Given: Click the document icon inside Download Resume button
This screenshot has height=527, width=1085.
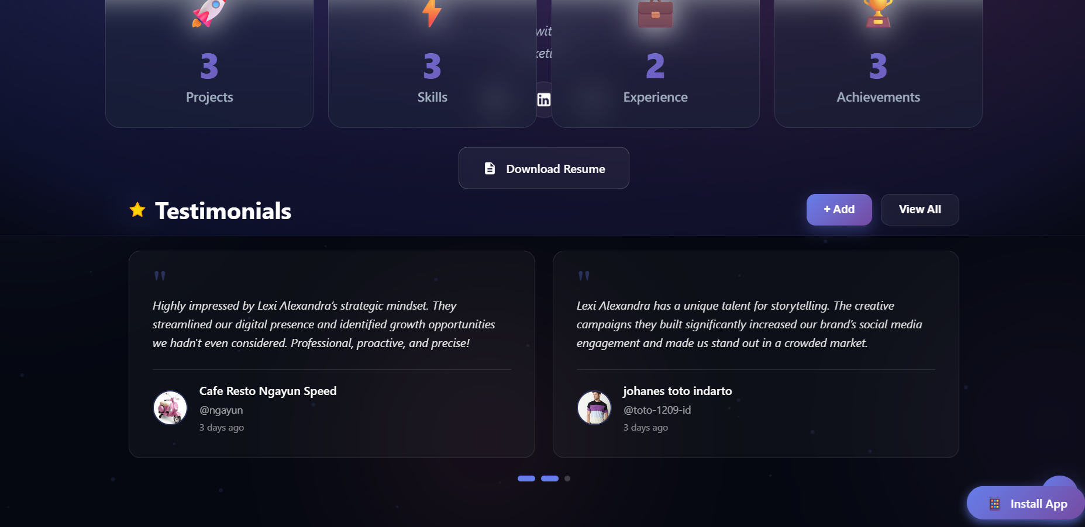Looking at the screenshot, I should pyautogui.click(x=489, y=168).
